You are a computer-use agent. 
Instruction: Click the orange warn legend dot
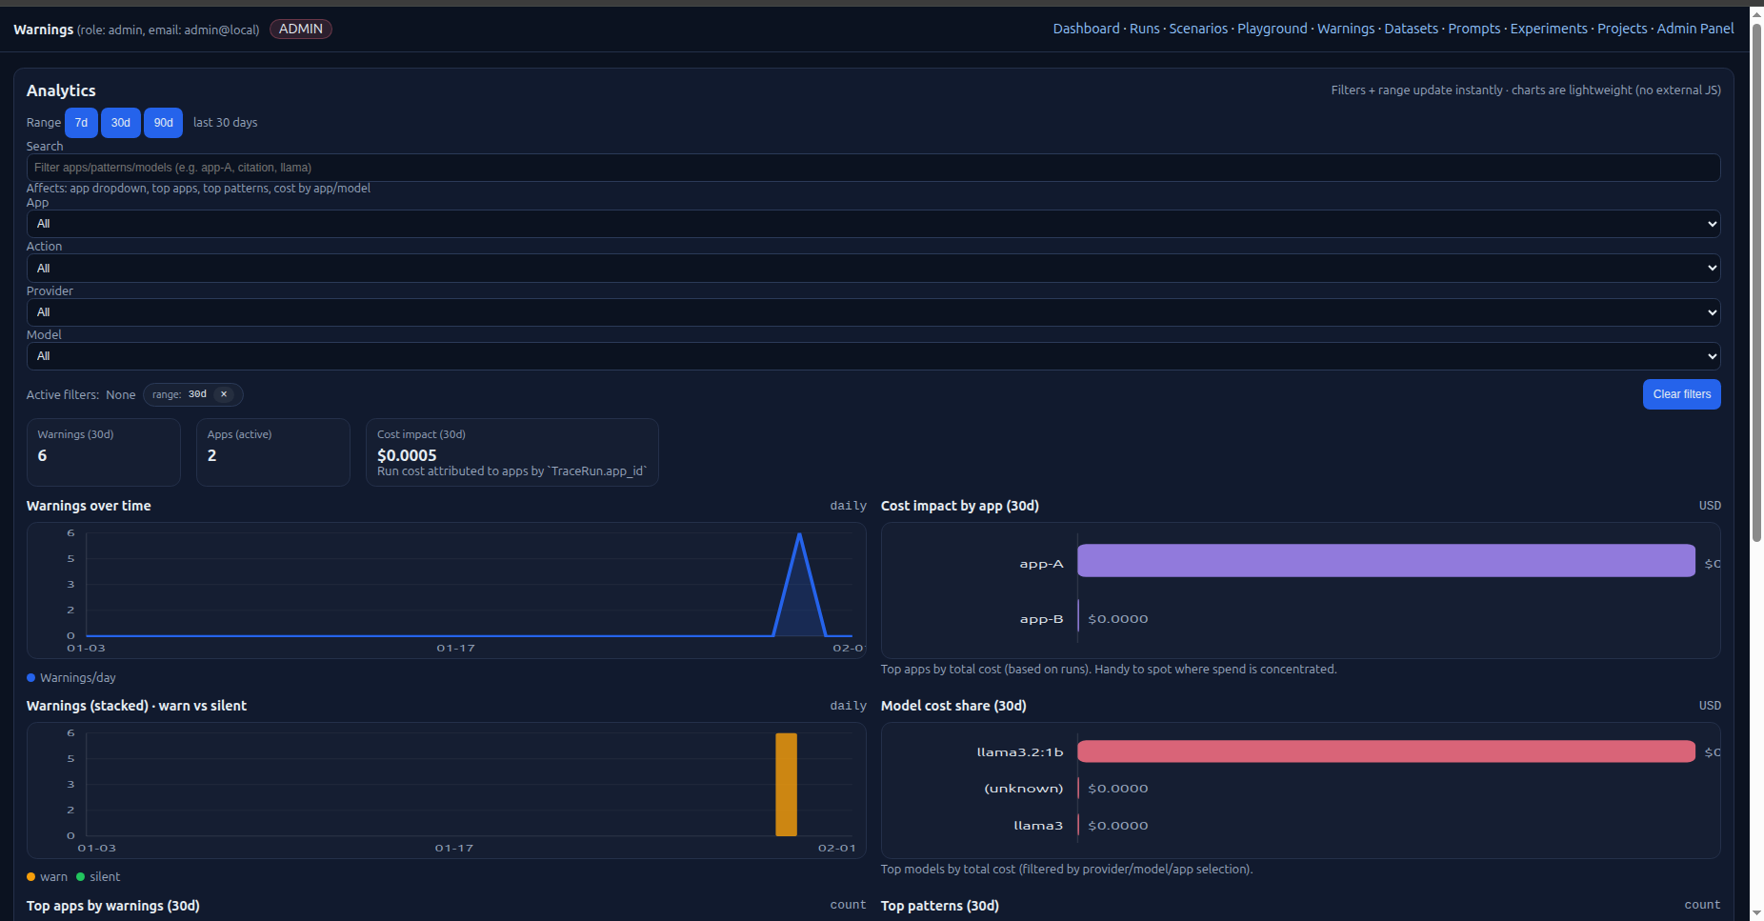[31, 877]
